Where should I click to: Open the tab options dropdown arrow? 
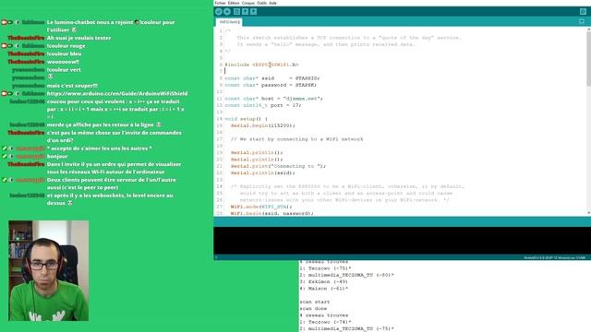[x=582, y=22]
